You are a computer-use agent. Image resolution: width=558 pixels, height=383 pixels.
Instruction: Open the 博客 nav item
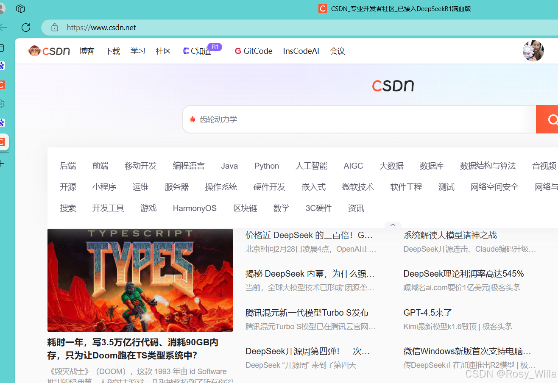[87, 51]
